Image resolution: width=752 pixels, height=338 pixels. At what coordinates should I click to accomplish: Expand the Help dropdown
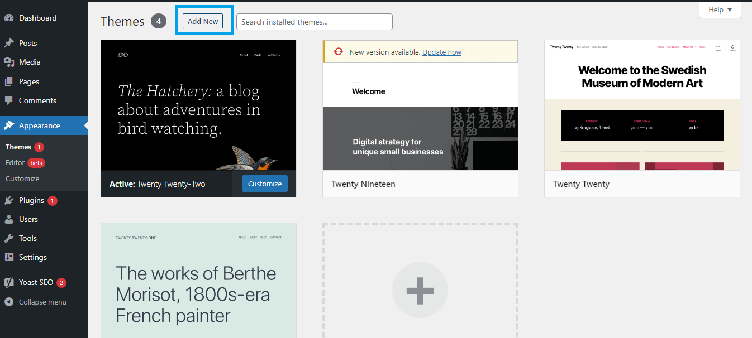point(720,9)
